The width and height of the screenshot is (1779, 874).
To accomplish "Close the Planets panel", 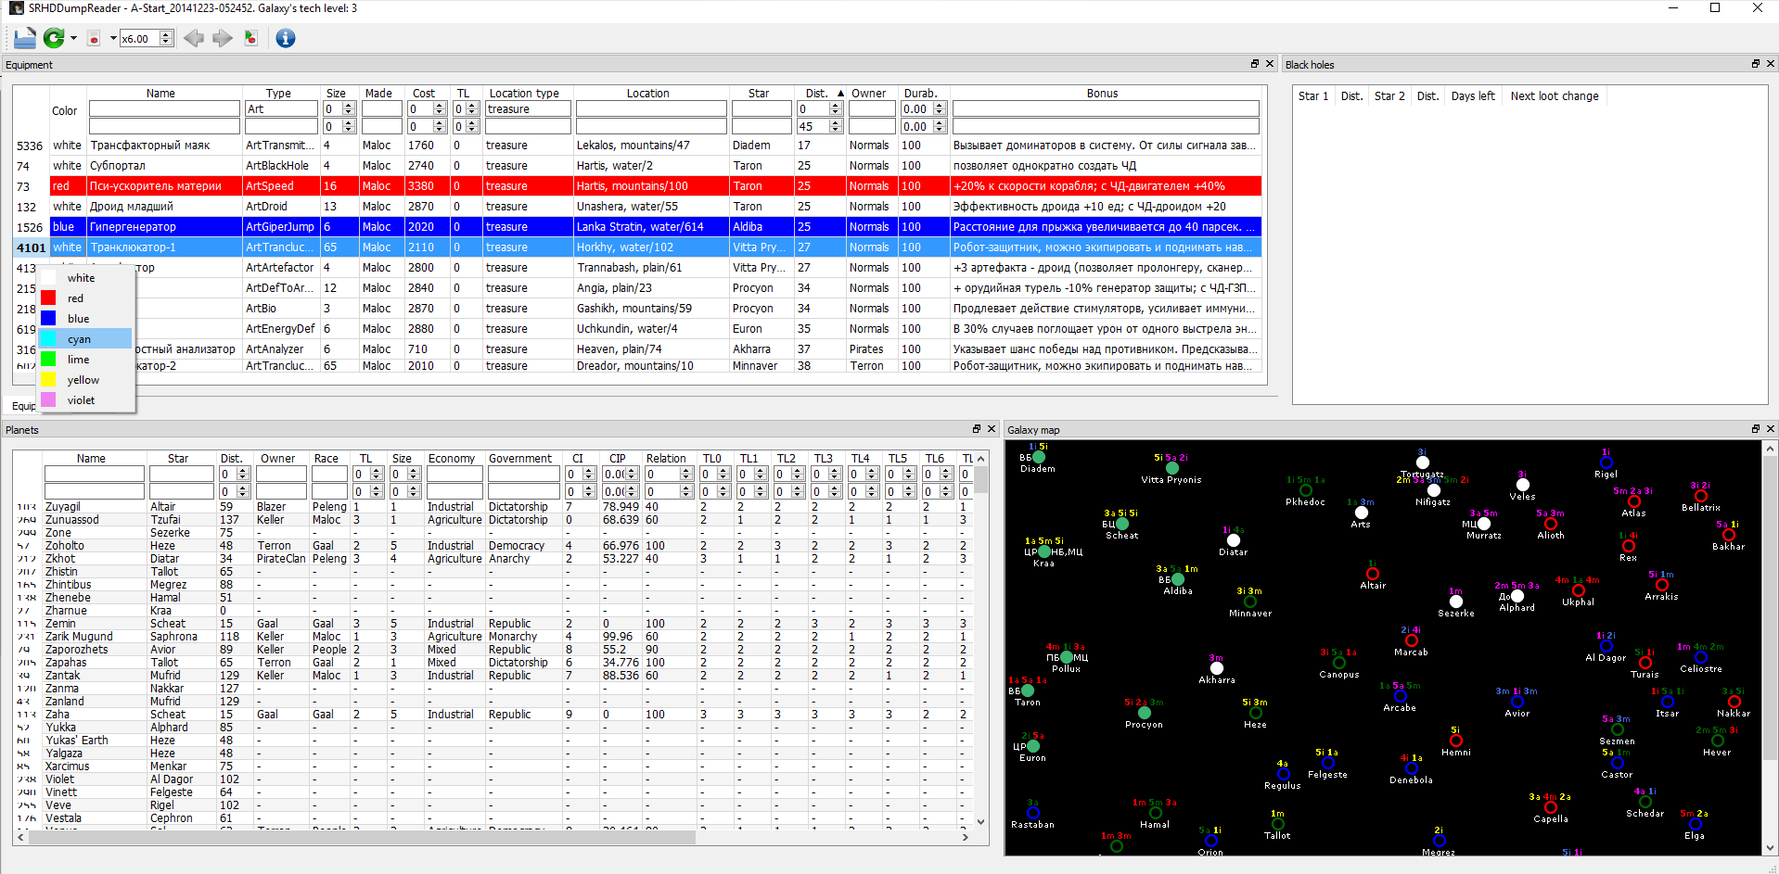I will pos(991,429).
